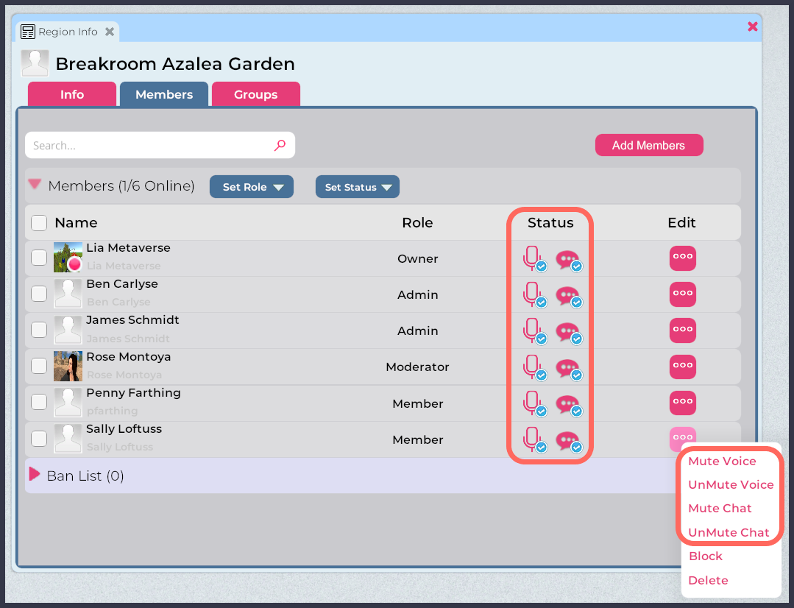794x608 pixels.
Task: Click the Info tab button
Action: click(71, 94)
